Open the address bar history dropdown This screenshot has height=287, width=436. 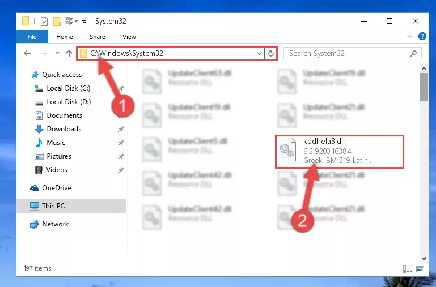260,53
